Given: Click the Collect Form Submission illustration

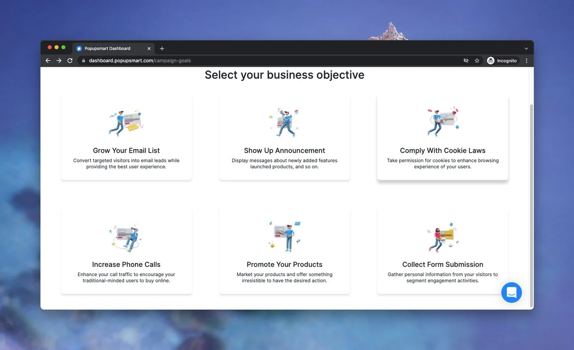Looking at the screenshot, I should [443, 237].
